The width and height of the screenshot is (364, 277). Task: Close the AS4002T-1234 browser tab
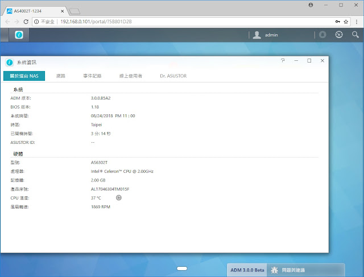point(63,11)
